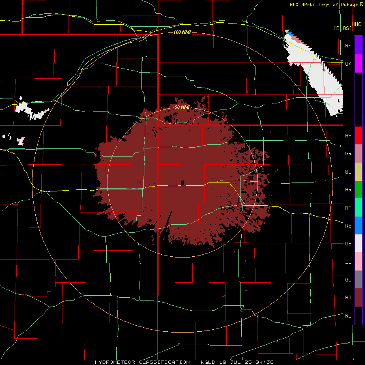
Task: Click the HR green legend color swatch
Action: [358, 190]
